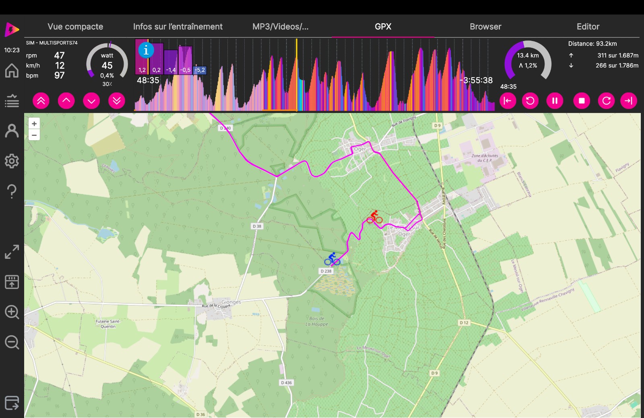Open the Infos sur l'entraînement tab

(178, 27)
